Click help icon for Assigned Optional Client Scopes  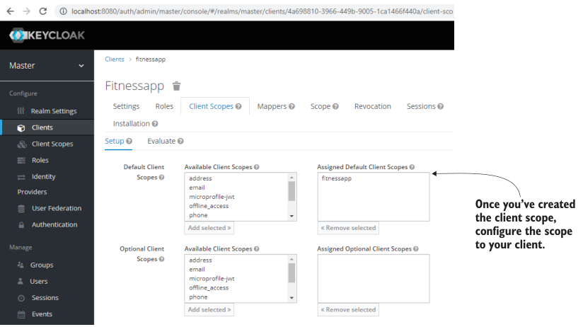click(x=416, y=249)
